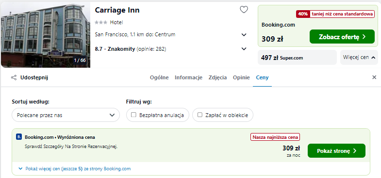Open the Carriage Inn photo thumbnail
This screenshot has height=178, width=381.
click(46, 35)
